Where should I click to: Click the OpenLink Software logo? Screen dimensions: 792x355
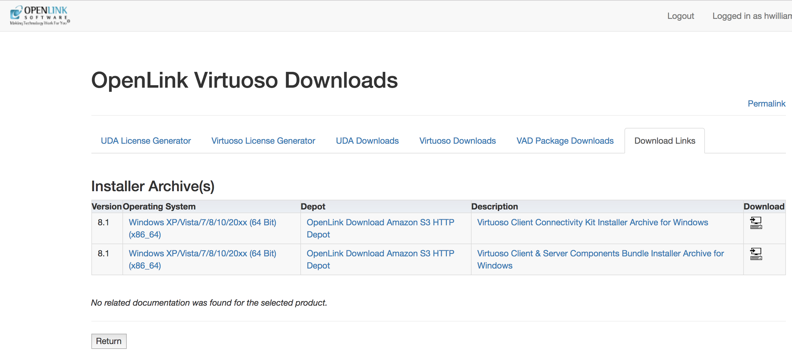[40, 15]
